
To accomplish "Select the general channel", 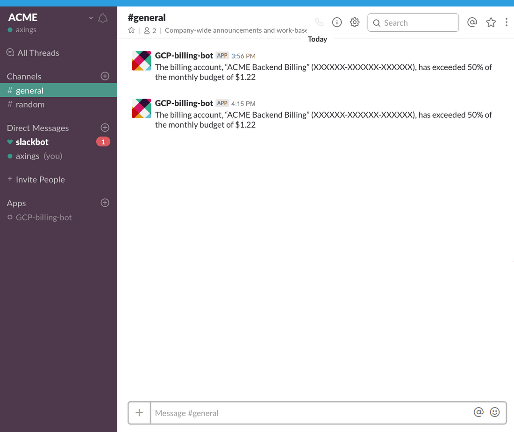I will pos(58,90).
